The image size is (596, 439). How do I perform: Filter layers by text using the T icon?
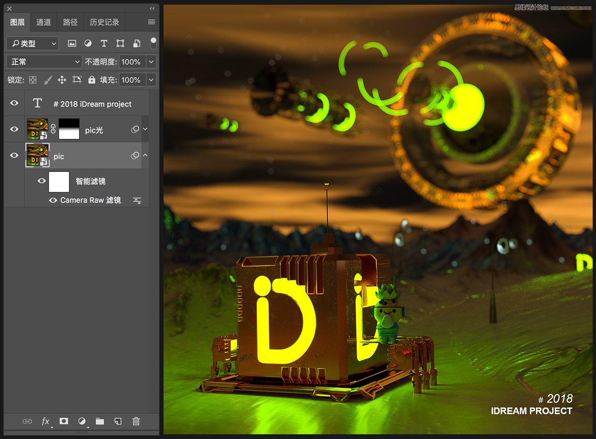pyautogui.click(x=104, y=43)
